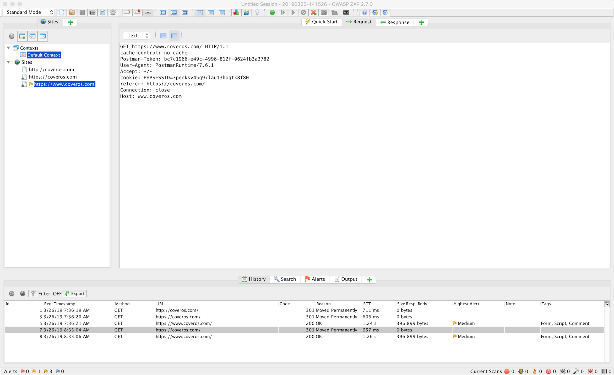This screenshot has height=375, width=614.
Task: Click the Import Context icon in Sites panel
Action: point(33,36)
